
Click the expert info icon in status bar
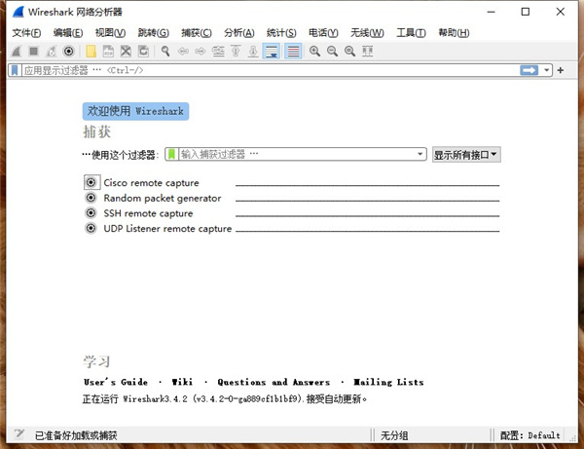(x=19, y=434)
